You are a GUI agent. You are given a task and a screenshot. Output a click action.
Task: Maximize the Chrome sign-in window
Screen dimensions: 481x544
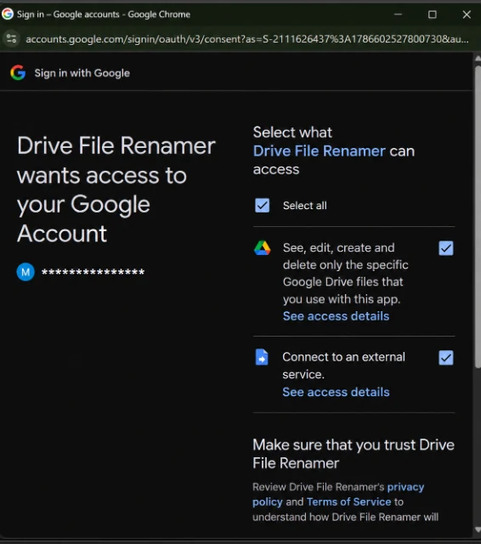[433, 14]
